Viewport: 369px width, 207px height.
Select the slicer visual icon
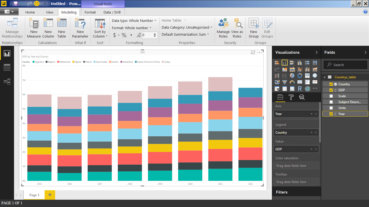277,88
